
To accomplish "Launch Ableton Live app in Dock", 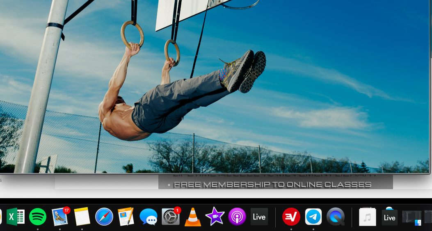I will pos(259,217).
